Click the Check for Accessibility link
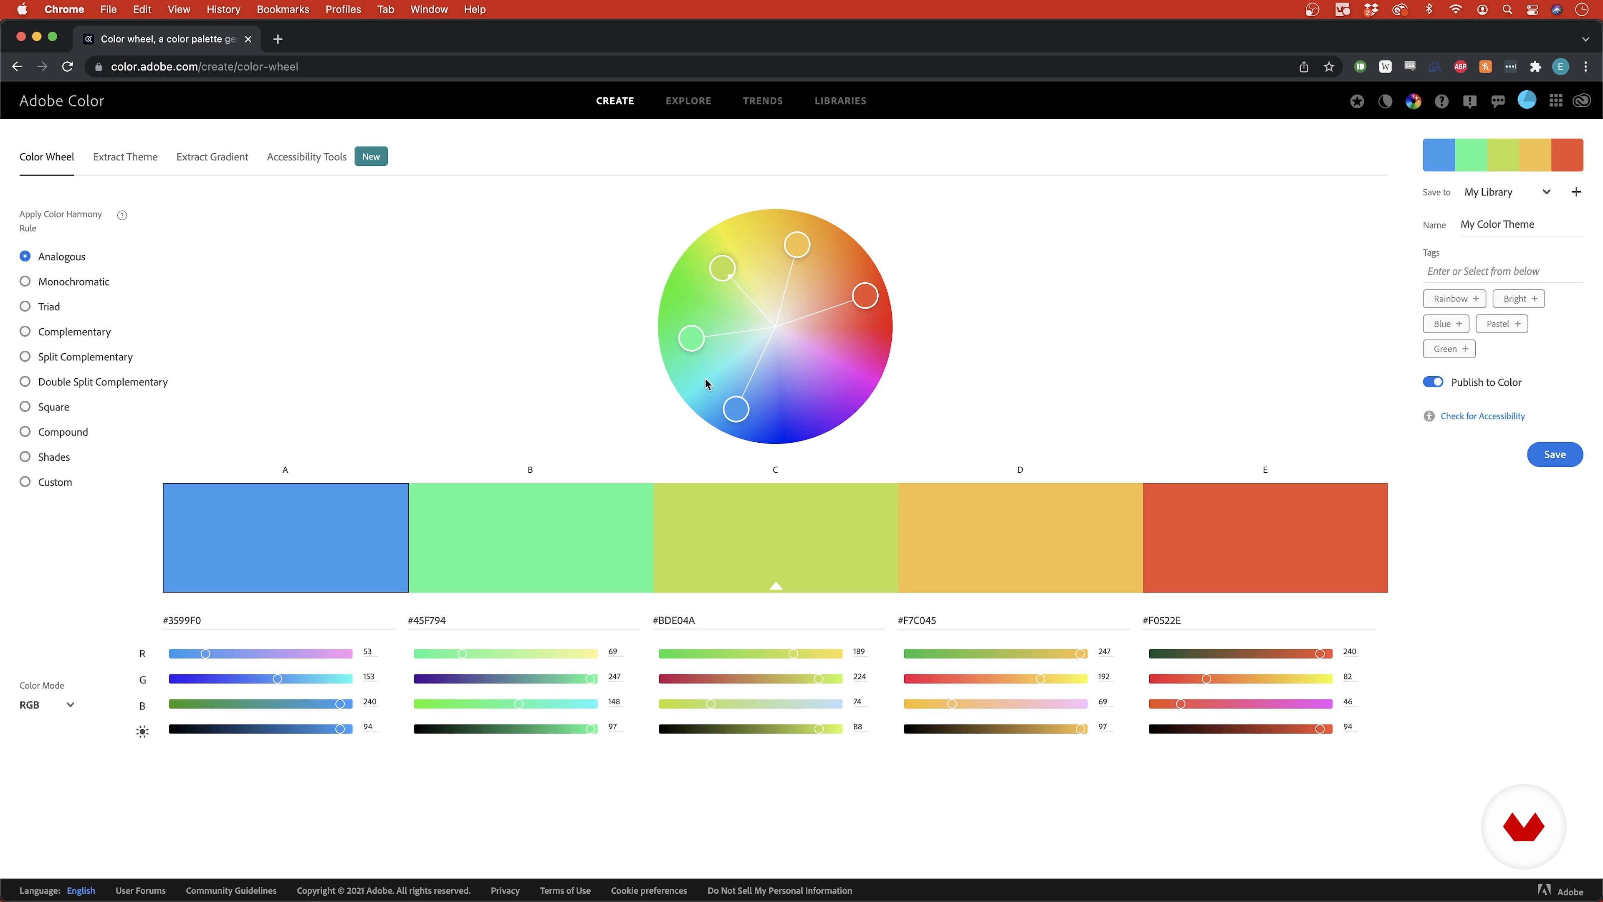This screenshot has width=1603, height=902. pos(1482,416)
